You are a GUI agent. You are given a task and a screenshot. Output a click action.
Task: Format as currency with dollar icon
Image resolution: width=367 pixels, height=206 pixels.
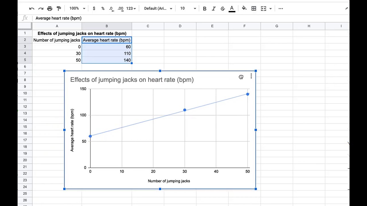coord(94,9)
